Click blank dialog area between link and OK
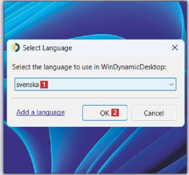The width and height of the screenshot is (189, 175). [74, 113]
